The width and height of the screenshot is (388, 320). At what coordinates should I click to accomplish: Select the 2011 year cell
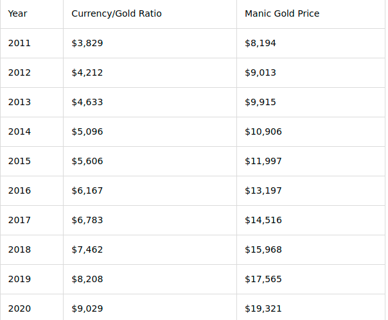(x=31, y=43)
